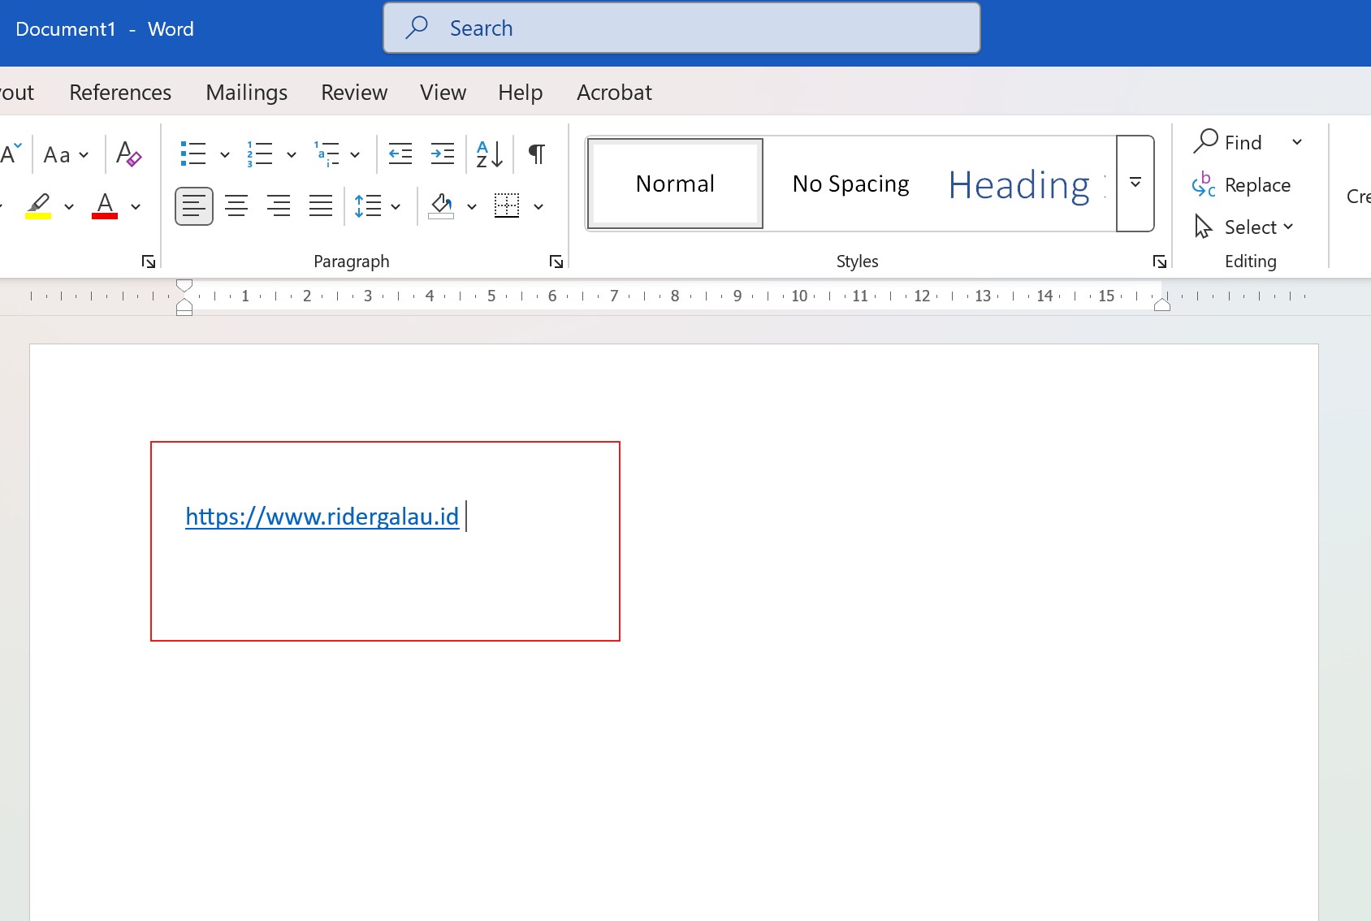Click the Decrease Indent icon
Viewport: 1371px width, 921px height.
(x=400, y=153)
